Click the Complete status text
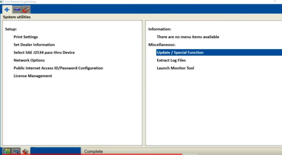 tap(93, 151)
